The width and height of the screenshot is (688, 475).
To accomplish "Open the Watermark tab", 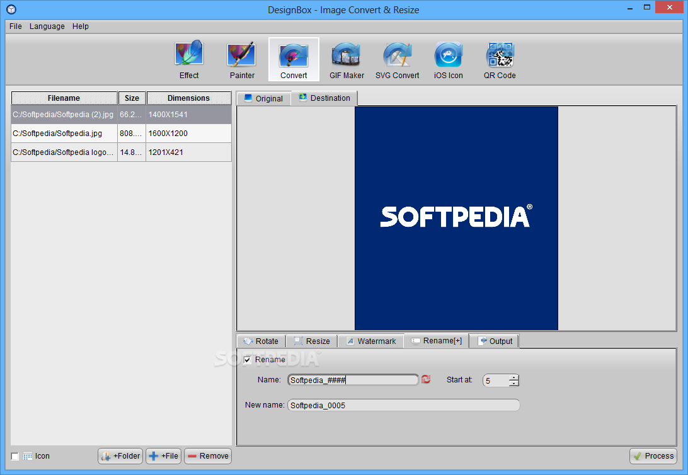I will coord(371,341).
